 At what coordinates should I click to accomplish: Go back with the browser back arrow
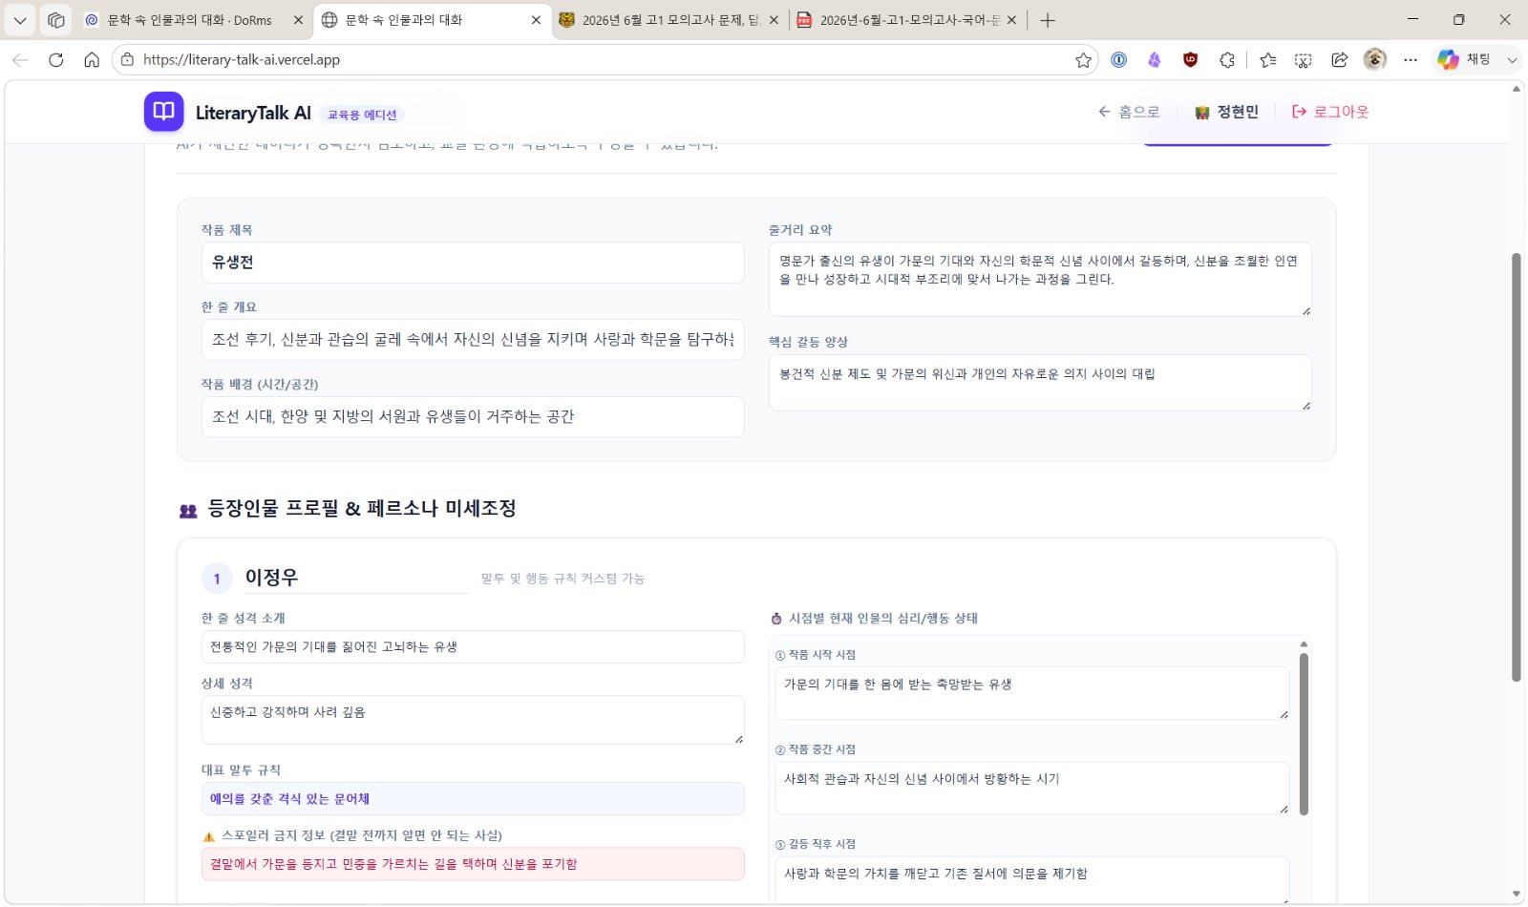click(20, 60)
